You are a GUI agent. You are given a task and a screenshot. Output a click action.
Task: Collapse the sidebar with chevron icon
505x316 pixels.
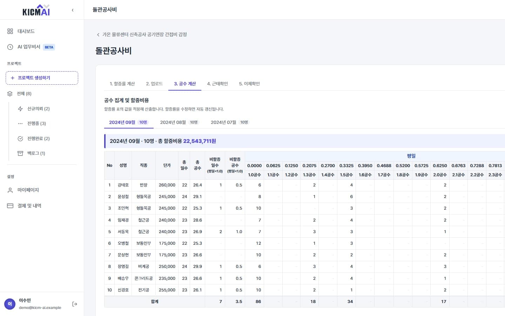coord(73,10)
